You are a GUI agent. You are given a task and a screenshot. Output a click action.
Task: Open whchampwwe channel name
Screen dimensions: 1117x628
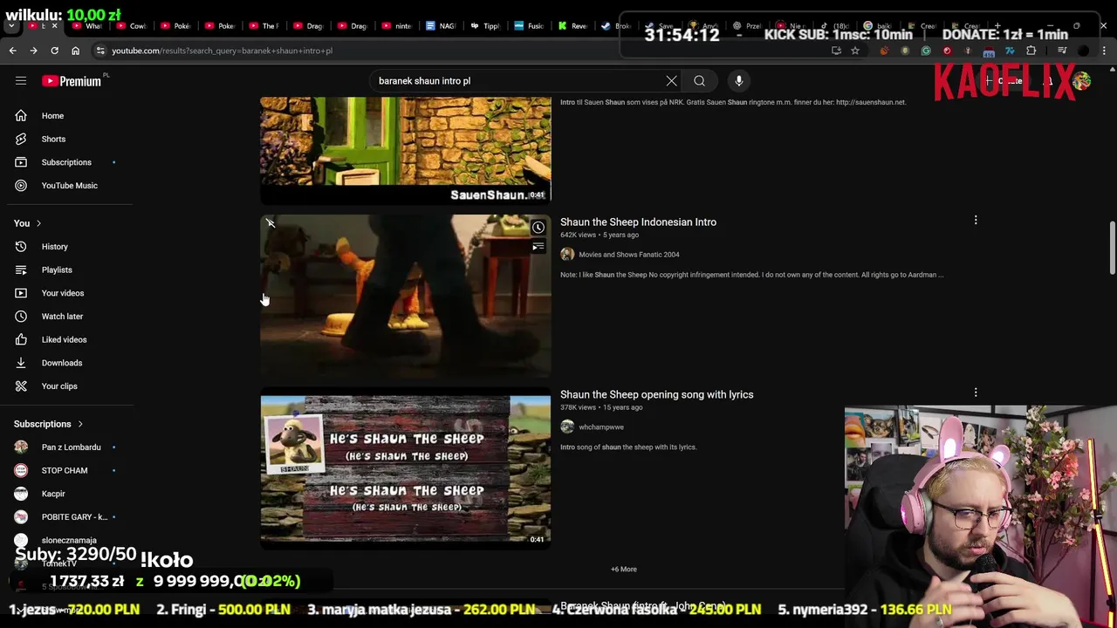[601, 427]
